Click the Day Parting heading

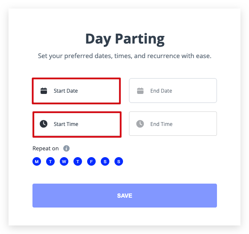click(125, 39)
